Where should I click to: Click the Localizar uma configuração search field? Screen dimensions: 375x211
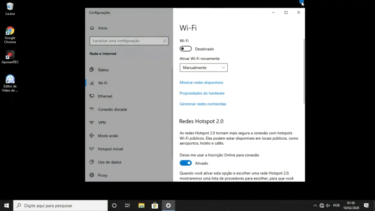pos(129,41)
